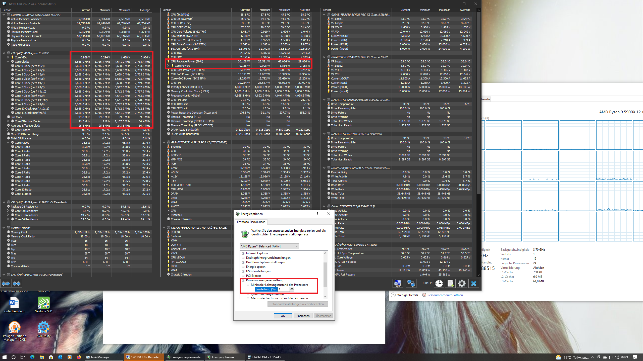
Task: Click the Einstellung (%) value field
Action: click(x=283, y=289)
